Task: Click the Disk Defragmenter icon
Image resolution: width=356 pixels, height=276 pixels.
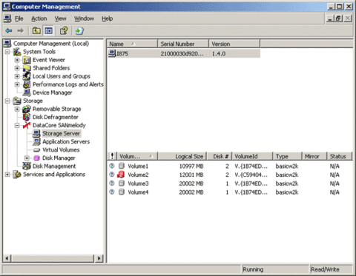Action: tap(27, 117)
